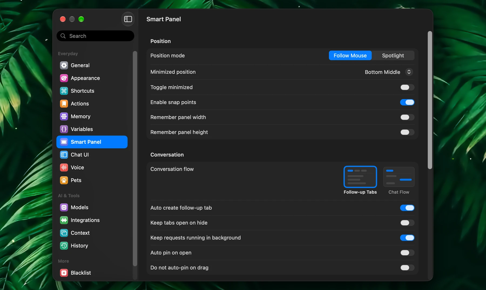Click the Chat UI icon
Screen dimensions: 486x290
coord(64,155)
